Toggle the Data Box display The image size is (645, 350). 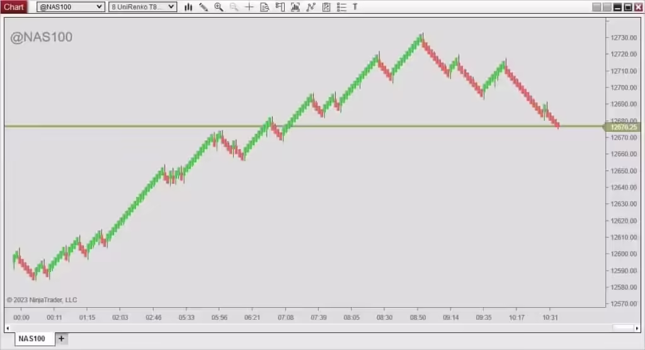point(265,7)
